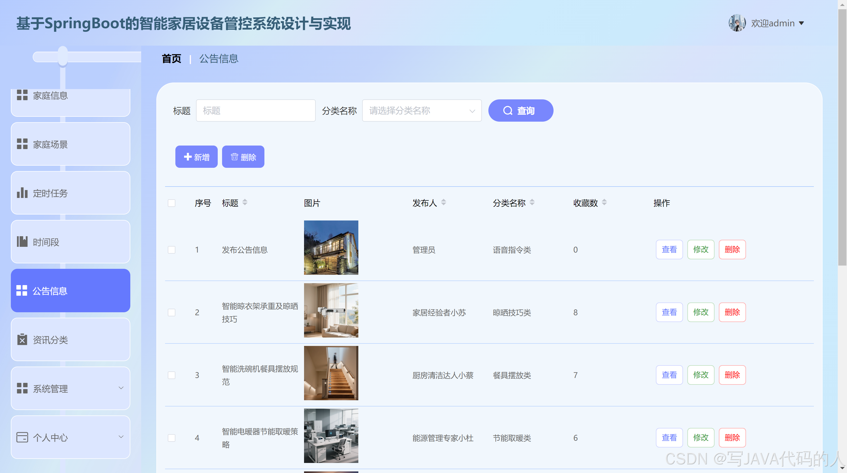This screenshot has height=473, width=847.
Task: Sort table by 标题 column arrows
Action: (x=245, y=202)
